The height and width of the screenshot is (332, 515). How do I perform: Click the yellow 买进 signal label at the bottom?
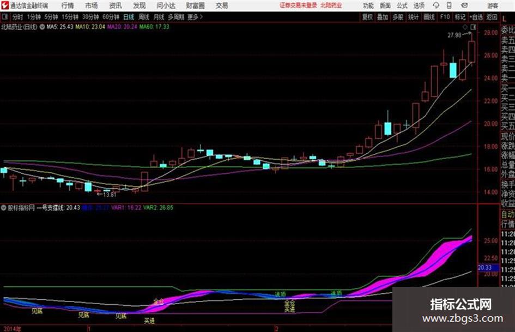(149, 321)
